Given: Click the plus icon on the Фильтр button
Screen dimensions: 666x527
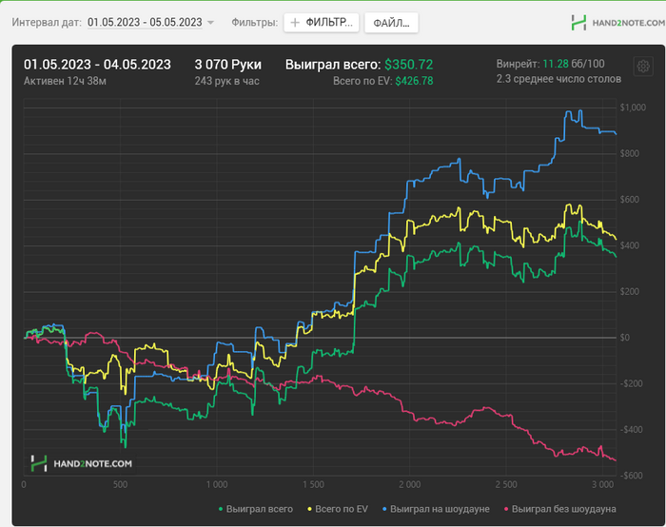Looking at the screenshot, I should 295,23.
